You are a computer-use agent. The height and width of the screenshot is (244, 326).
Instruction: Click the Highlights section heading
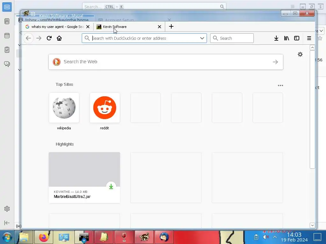65,144
